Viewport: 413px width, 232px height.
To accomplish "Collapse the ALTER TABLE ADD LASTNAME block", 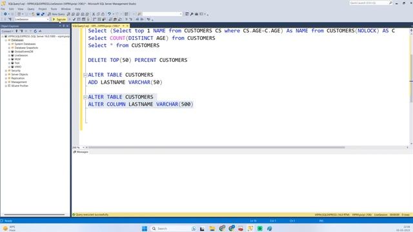I will (85, 75).
